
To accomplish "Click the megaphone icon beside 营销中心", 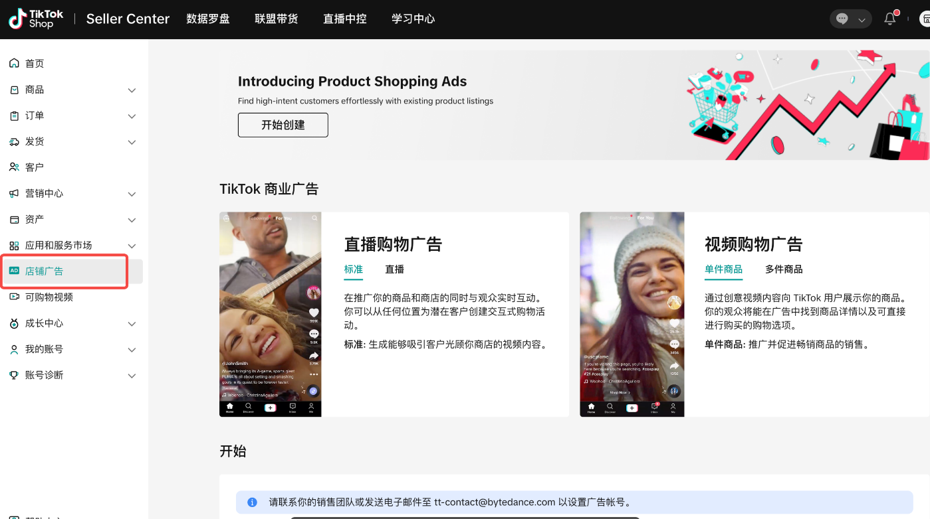I will coord(14,193).
